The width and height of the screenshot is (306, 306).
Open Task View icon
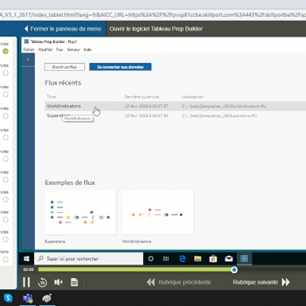pos(166,259)
